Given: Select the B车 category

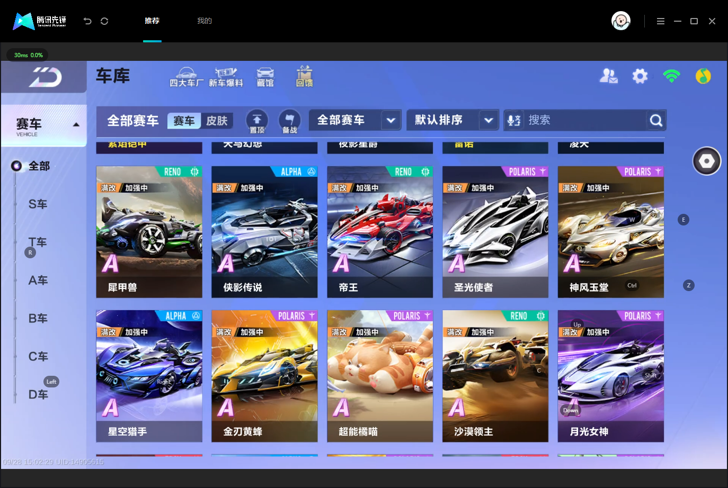Looking at the screenshot, I should click(x=38, y=319).
